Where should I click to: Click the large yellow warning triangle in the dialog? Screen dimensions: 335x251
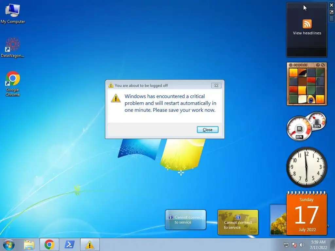[116, 98]
